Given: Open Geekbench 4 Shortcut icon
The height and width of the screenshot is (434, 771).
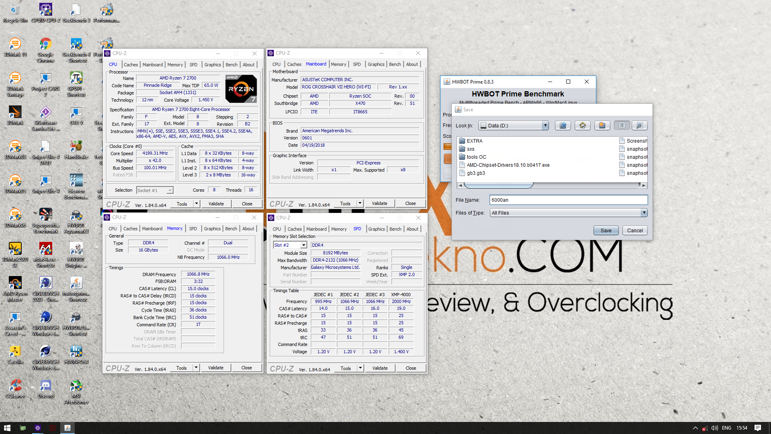Looking at the screenshot, I should 76,50.
